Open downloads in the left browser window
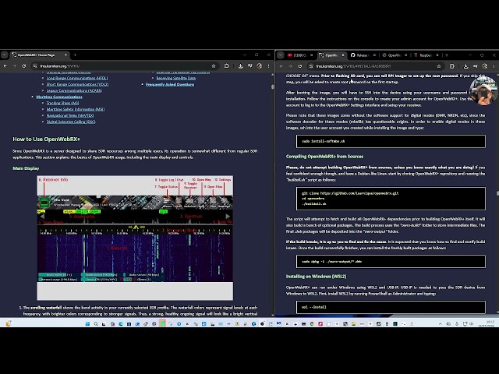This screenshot has height=374, width=499. point(241,66)
